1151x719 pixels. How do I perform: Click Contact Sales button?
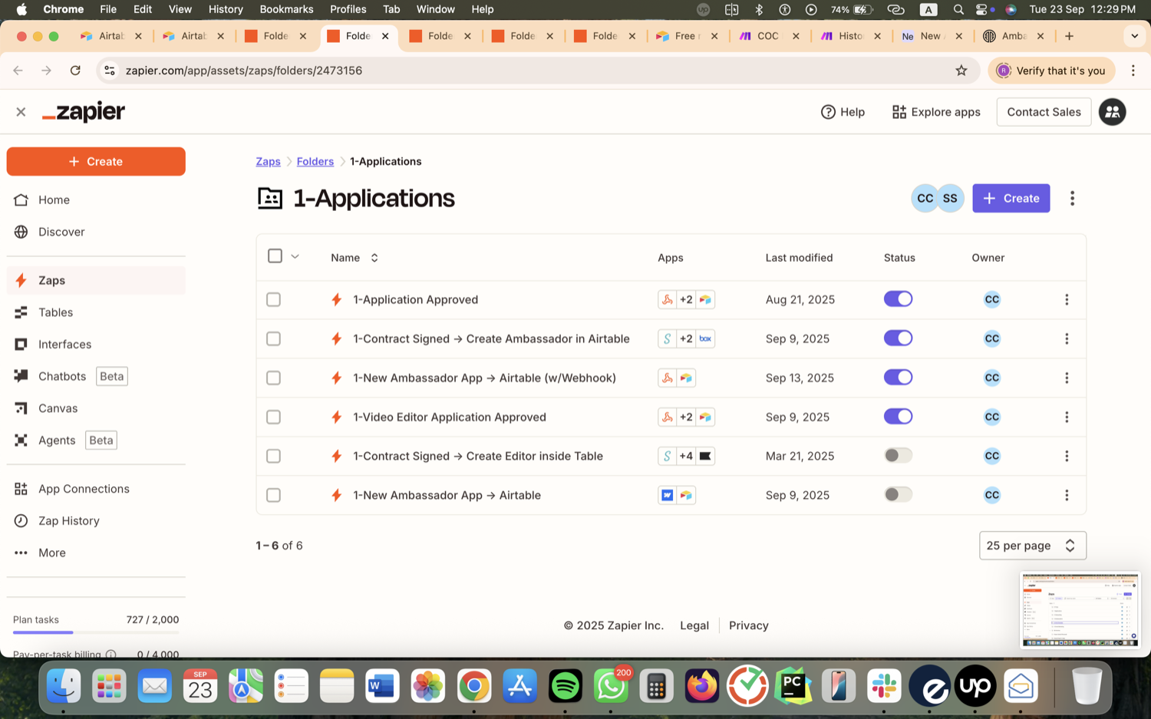1044,112
